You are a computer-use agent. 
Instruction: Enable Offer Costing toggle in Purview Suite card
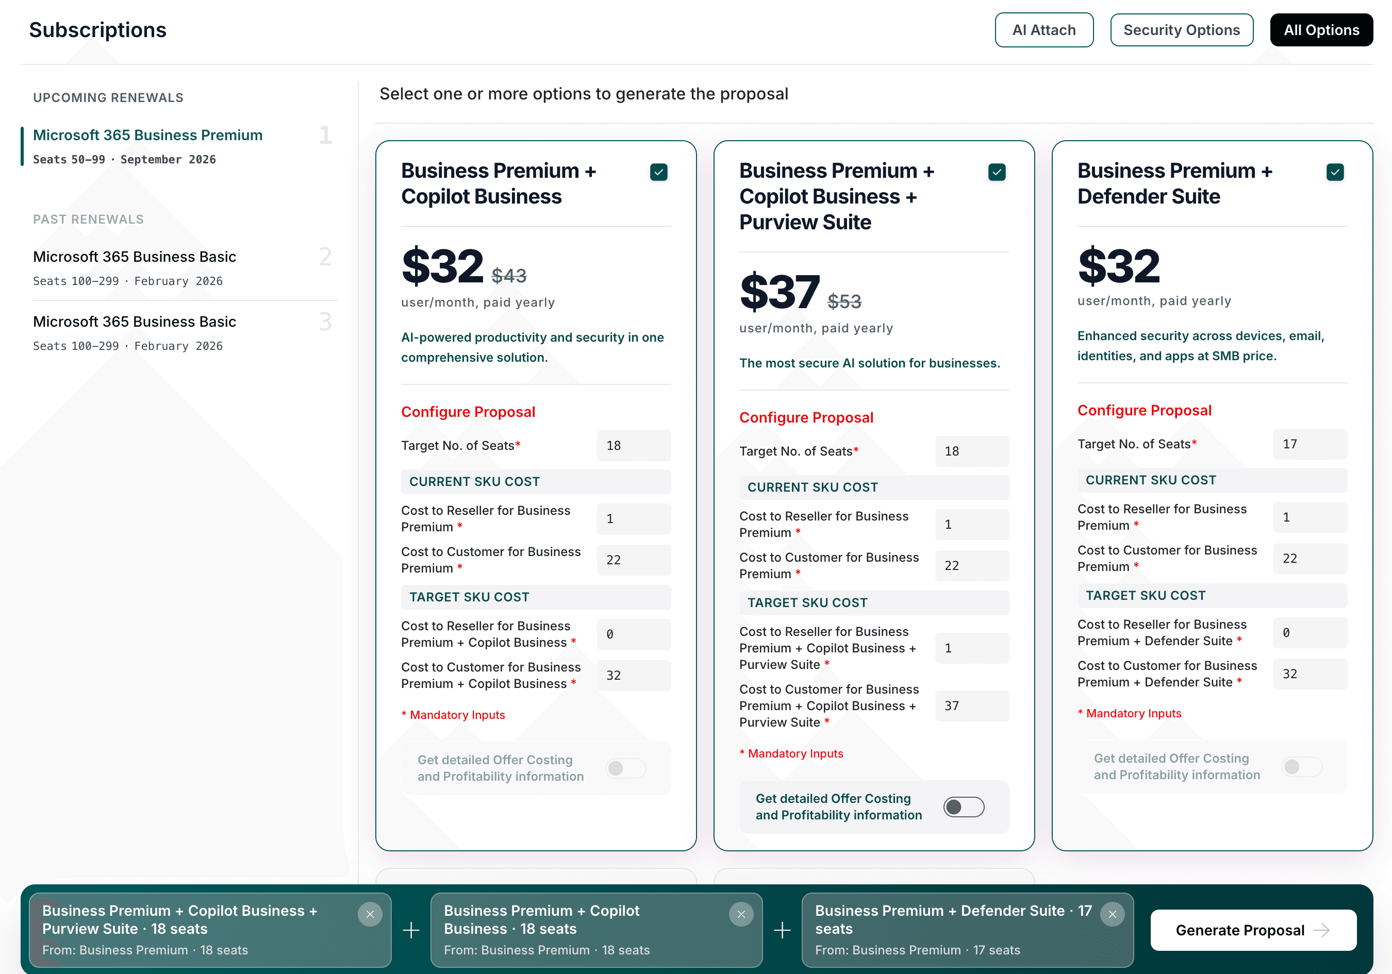coord(964,807)
